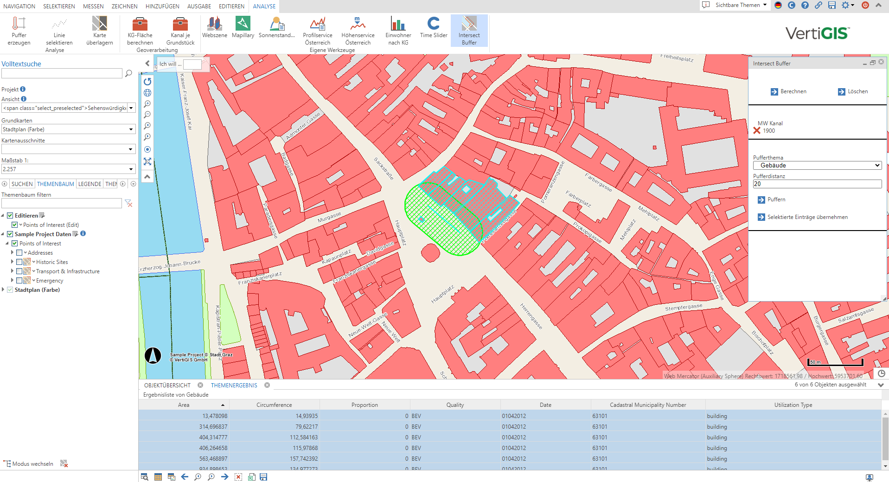Expand the Stadtplan (Farbe) tree node

pyautogui.click(x=3, y=290)
